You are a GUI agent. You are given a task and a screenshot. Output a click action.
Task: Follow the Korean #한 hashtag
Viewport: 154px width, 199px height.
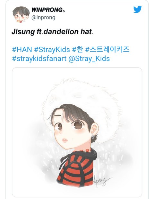coord(78,49)
